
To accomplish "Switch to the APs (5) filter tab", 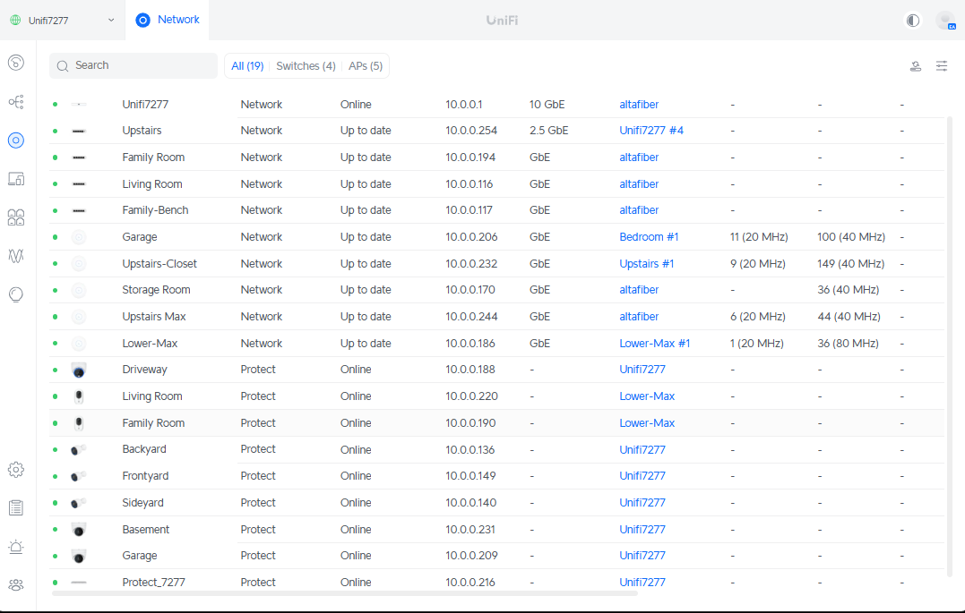I will (366, 66).
